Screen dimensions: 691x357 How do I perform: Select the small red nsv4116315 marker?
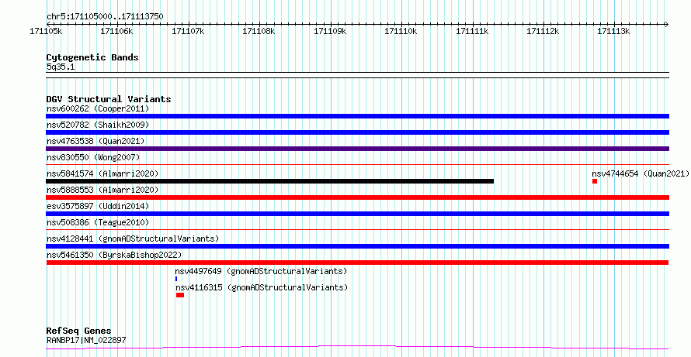click(180, 295)
